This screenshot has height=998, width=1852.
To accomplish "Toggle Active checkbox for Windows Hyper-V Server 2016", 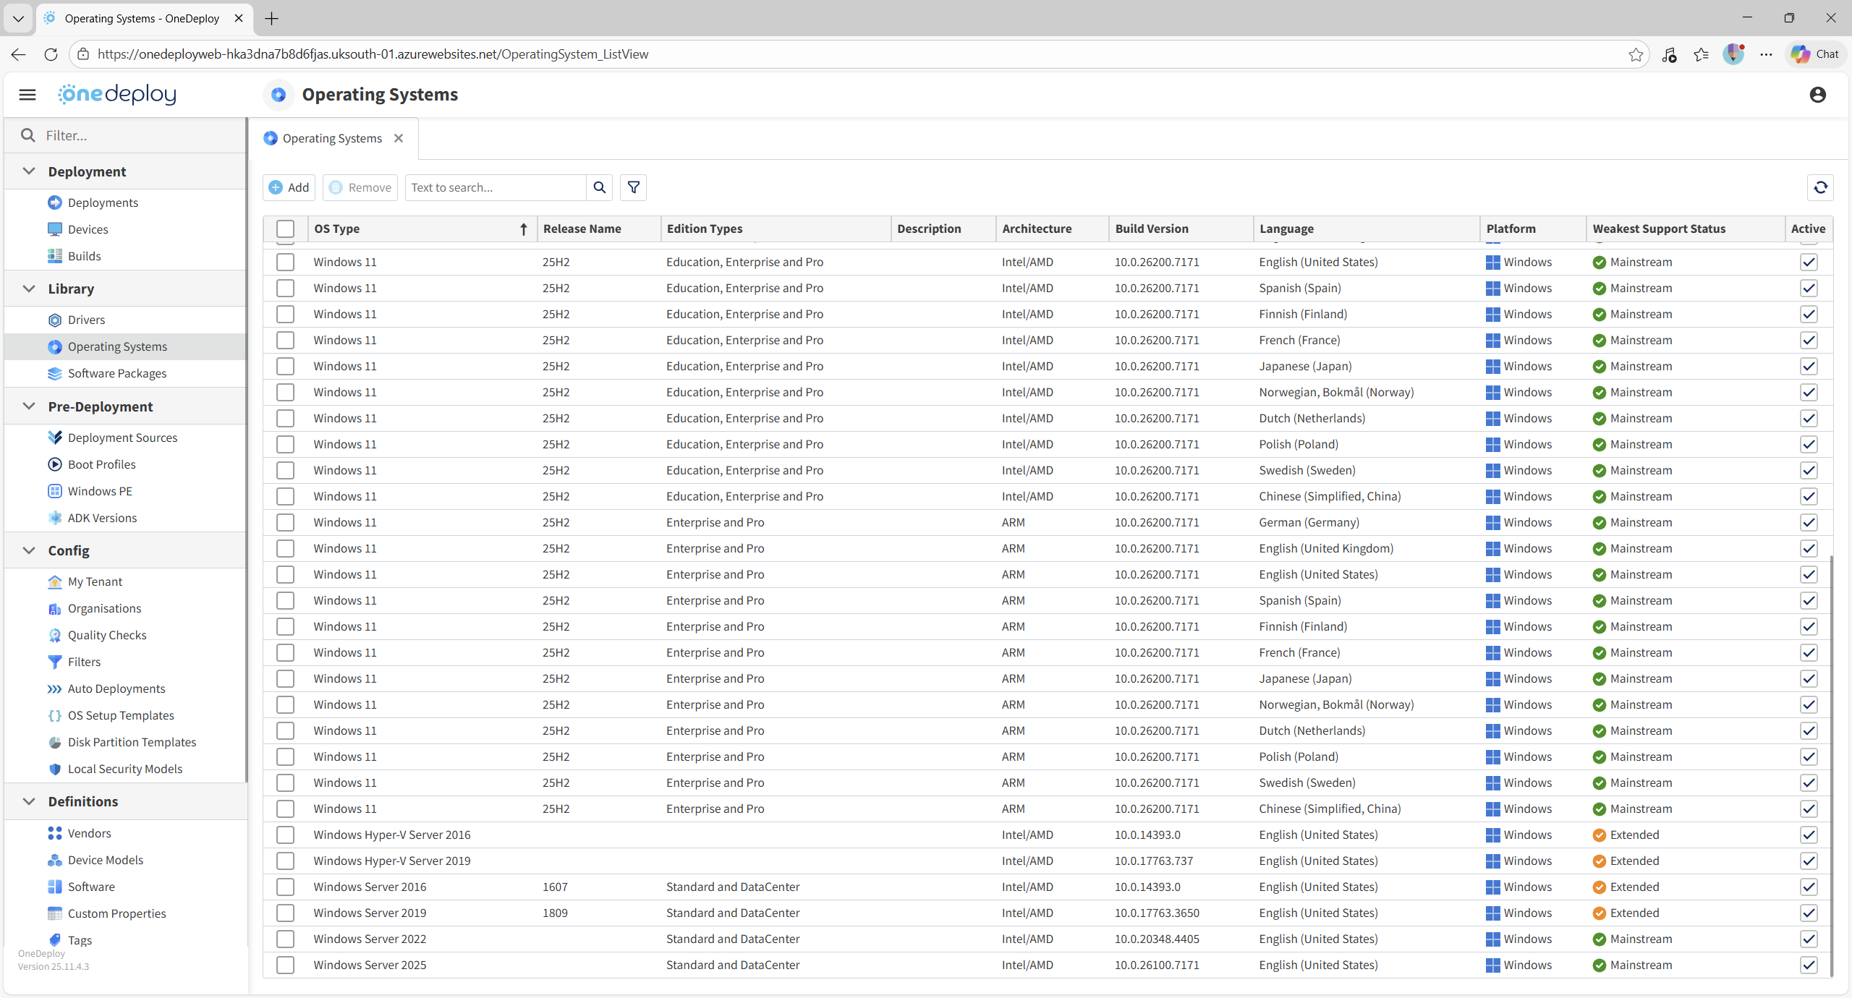I will click(x=1809, y=835).
